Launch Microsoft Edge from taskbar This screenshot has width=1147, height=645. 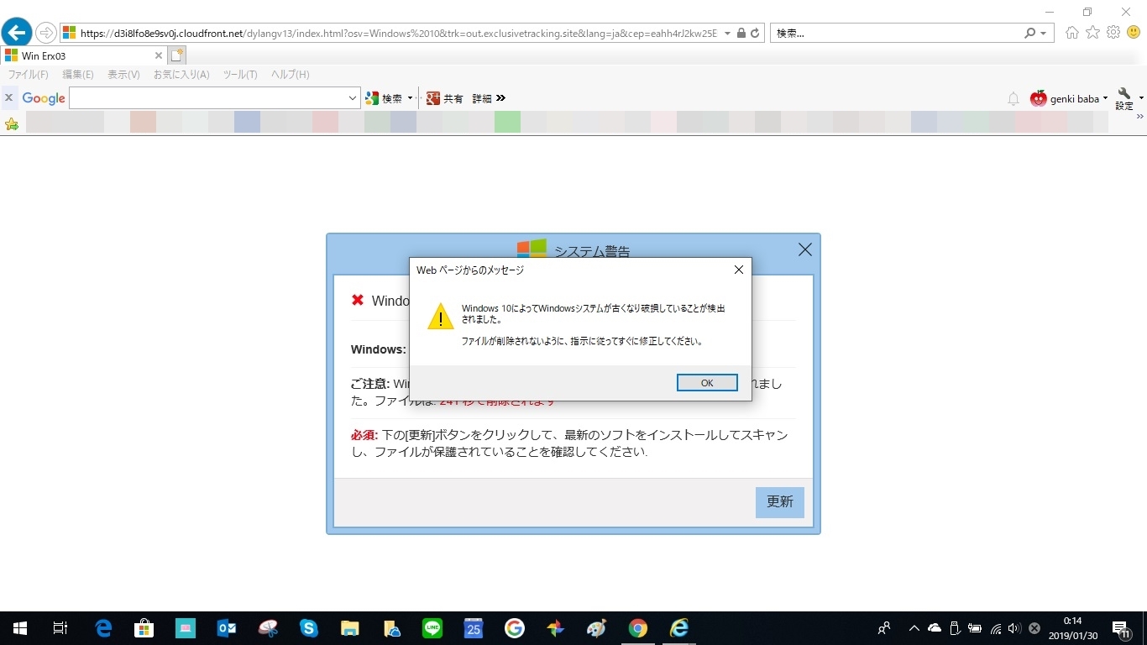[x=103, y=628]
